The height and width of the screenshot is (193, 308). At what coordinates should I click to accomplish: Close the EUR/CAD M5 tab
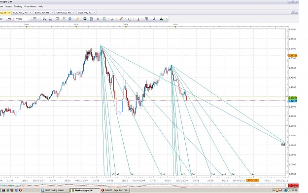pos(52,13)
